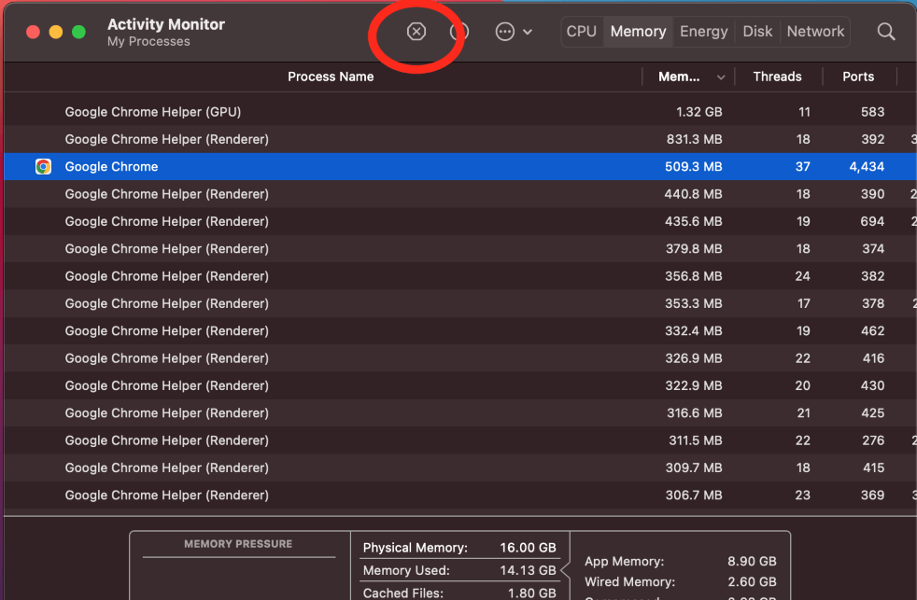Sort by the Mem... column header
917x600 pixels.
pos(679,77)
